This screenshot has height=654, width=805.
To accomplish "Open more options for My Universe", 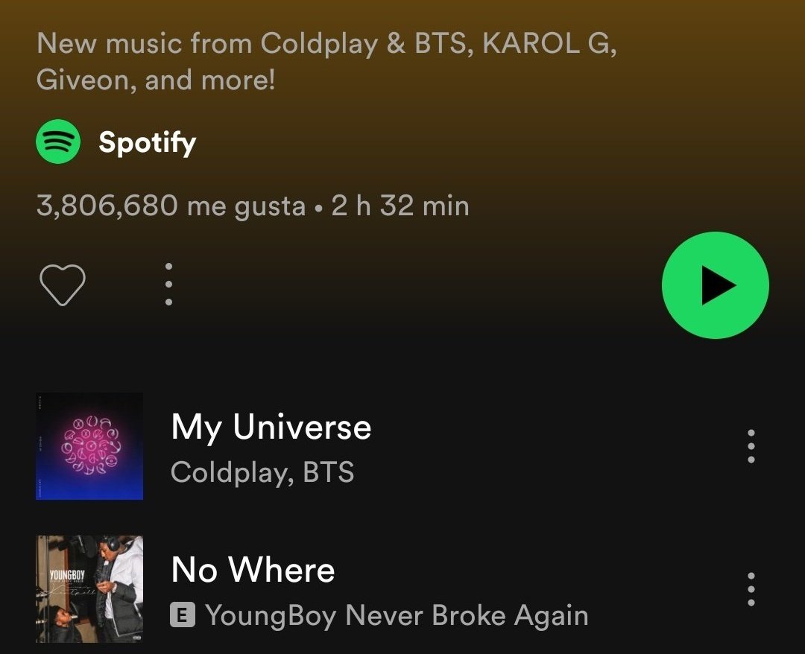I will coord(751,446).
